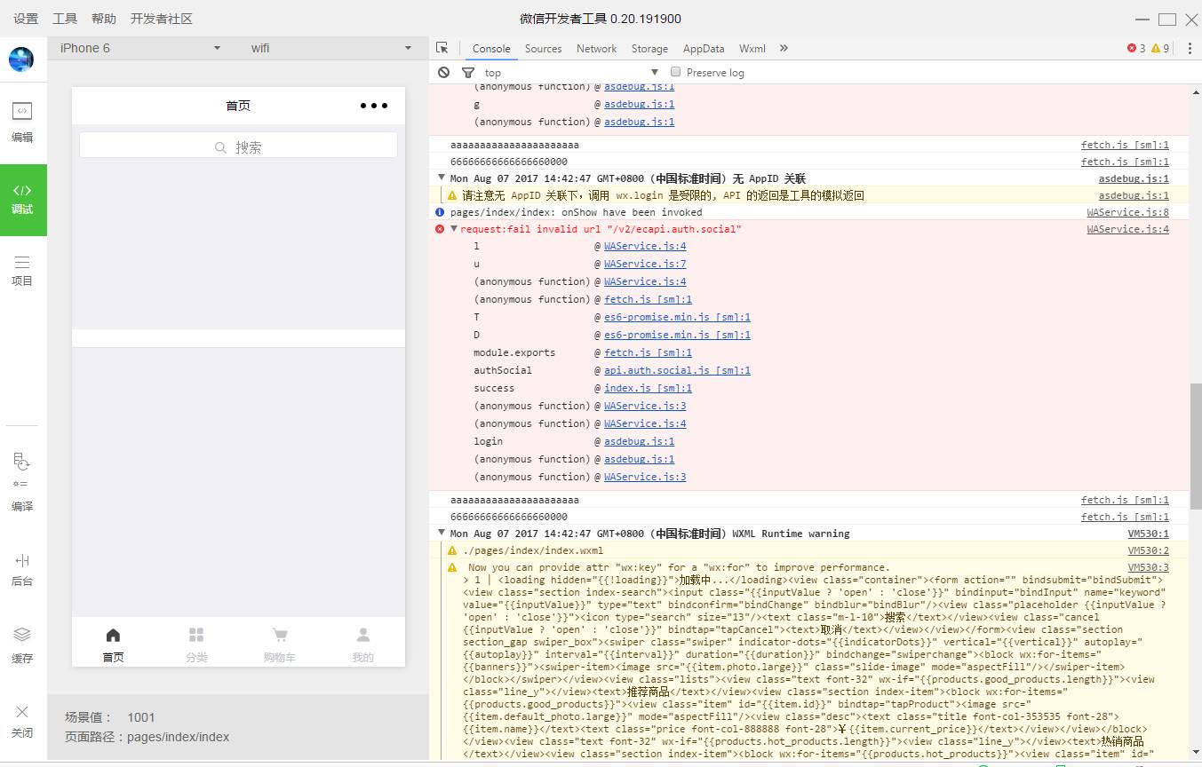Send the app to 后台 background
This screenshot has width=1202, height=767.
coord(22,569)
